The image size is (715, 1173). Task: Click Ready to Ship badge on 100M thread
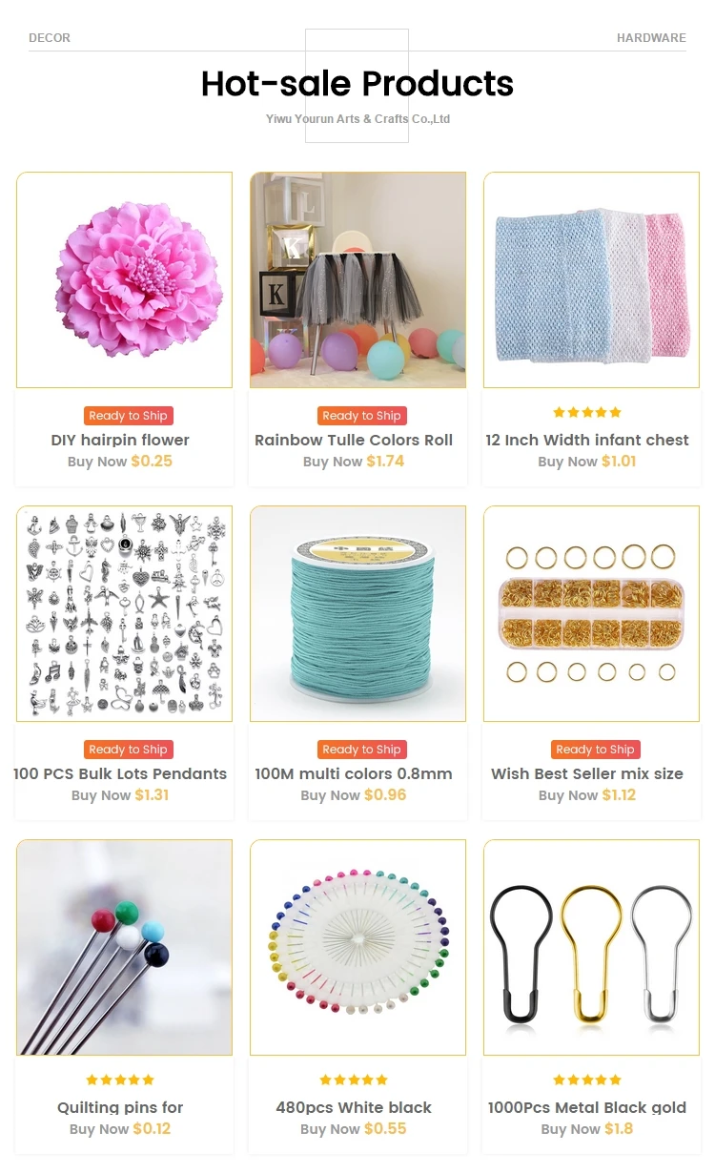coord(362,750)
